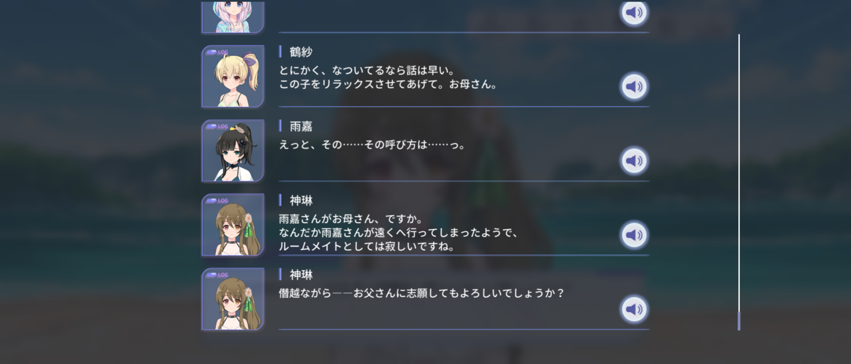
Task: Click LOG badge on 鶴紗's portrait
Action: (x=217, y=52)
